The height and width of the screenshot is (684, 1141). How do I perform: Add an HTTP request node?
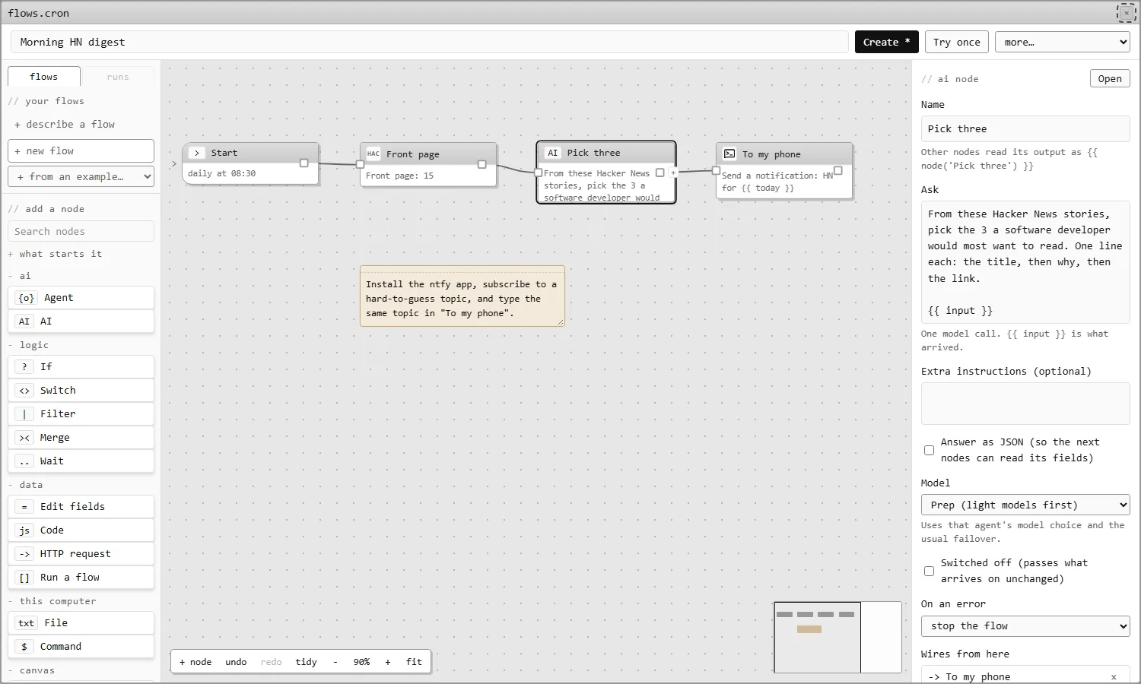click(x=81, y=554)
